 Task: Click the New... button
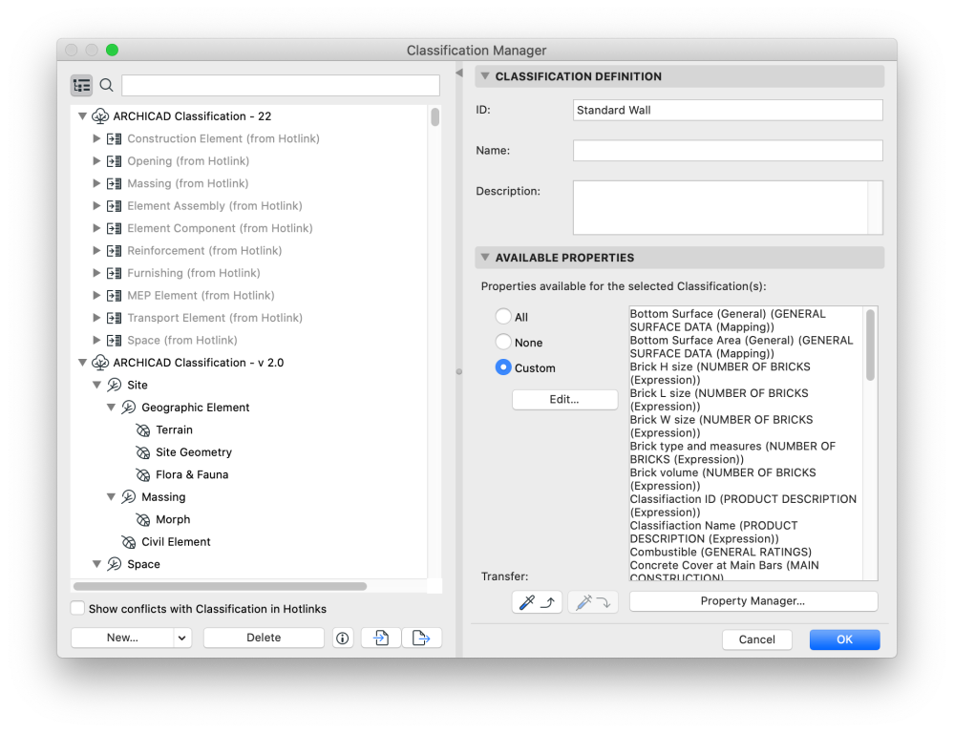(122, 638)
